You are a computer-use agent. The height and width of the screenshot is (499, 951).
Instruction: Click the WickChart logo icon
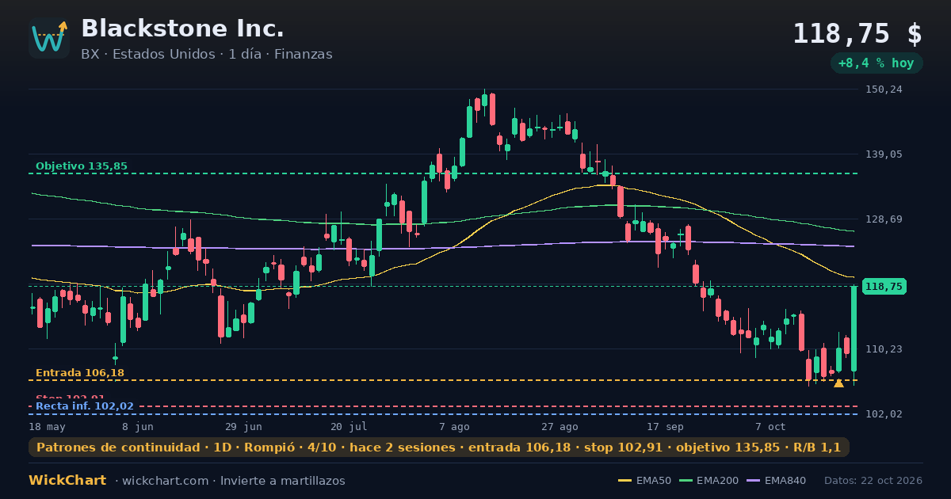point(49,38)
